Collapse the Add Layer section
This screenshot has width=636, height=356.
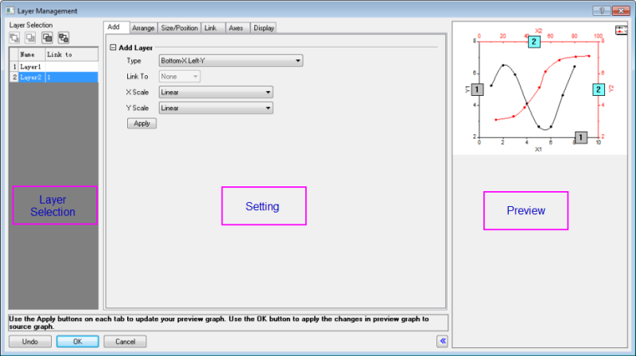tap(113, 48)
